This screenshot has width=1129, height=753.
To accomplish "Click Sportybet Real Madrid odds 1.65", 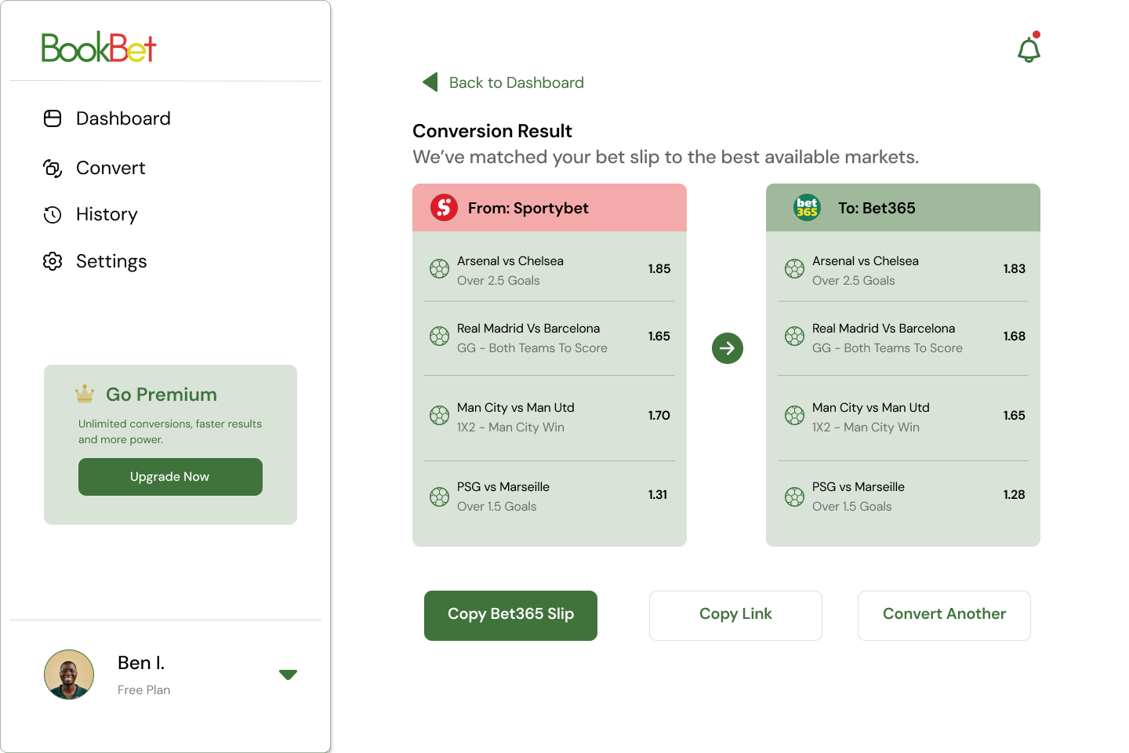I will click(x=659, y=336).
